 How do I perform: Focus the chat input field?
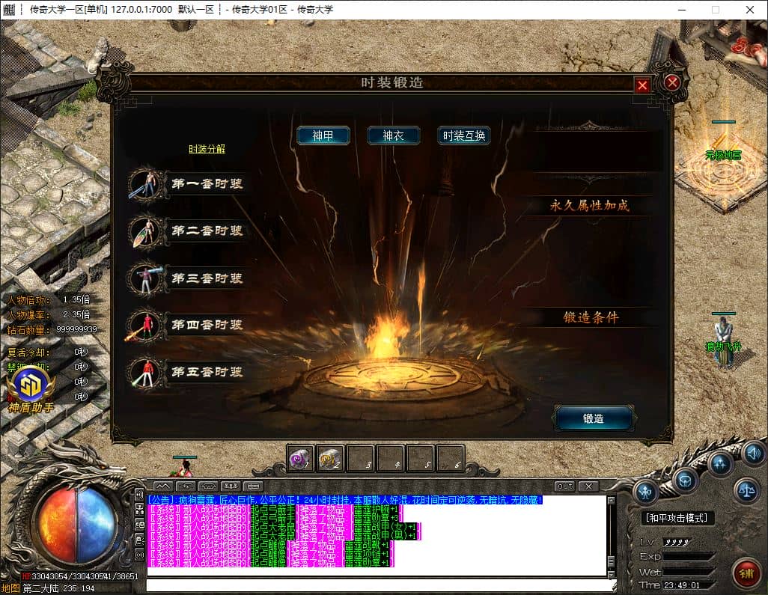(380, 586)
